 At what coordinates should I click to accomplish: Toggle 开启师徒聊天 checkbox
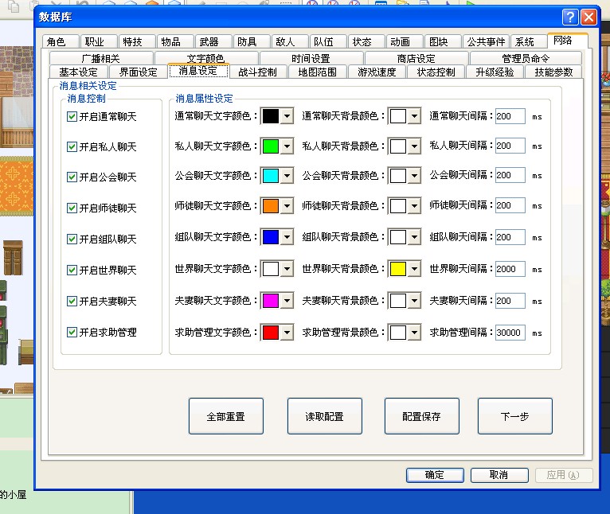pyautogui.click(x=72, y=208)
